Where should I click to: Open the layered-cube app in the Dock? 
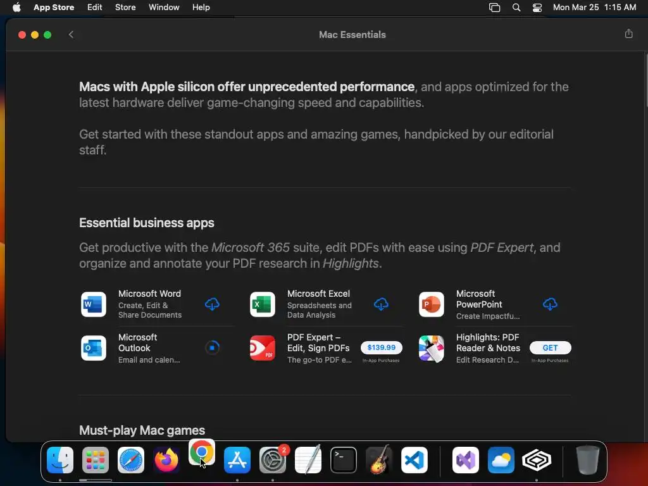[x=537, y=460]
